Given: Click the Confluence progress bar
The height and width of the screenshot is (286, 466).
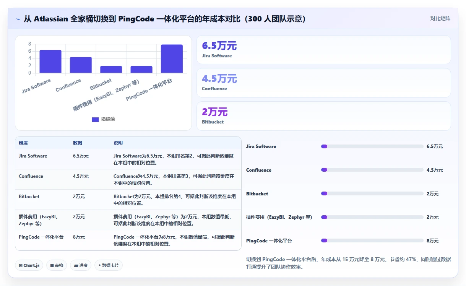Looking at the screenshot, I should [372, 170].
